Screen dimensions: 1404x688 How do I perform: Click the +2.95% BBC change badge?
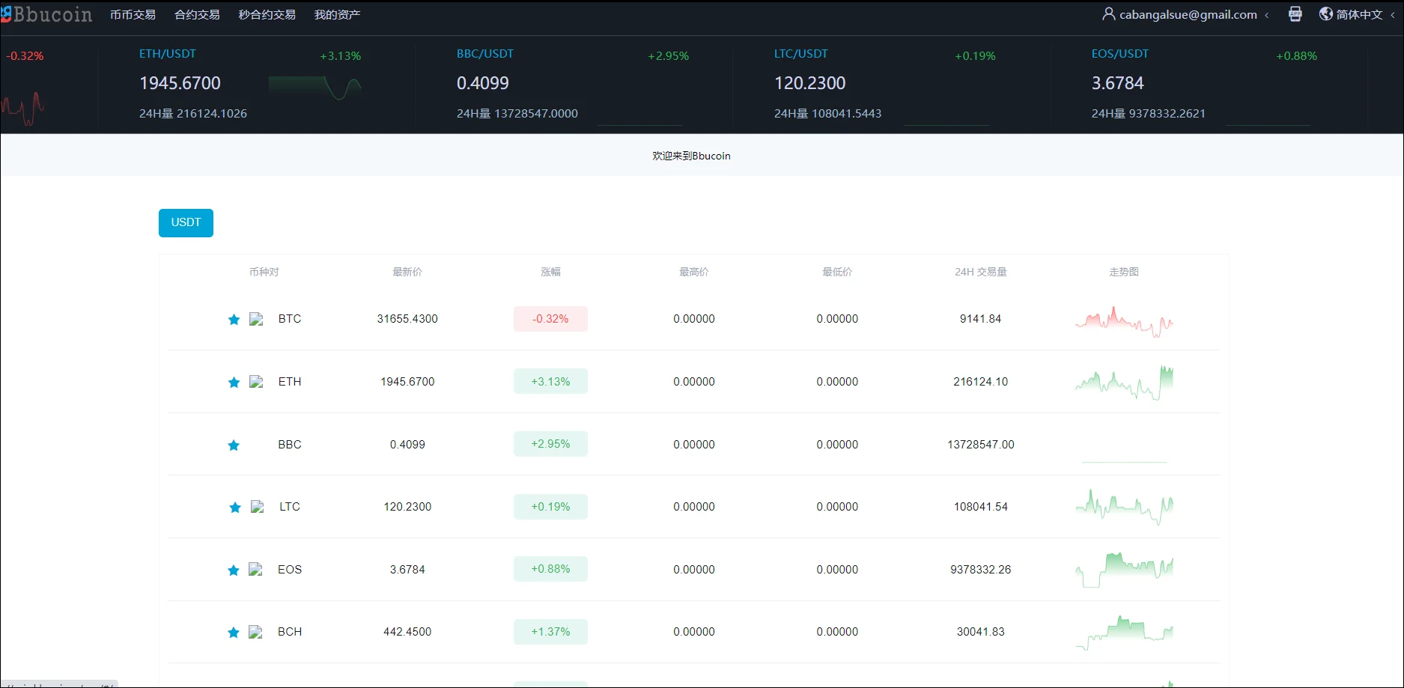(x=550, y=444)
